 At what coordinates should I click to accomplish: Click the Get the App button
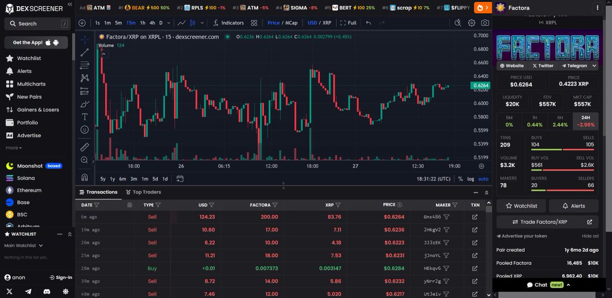click(36, 43)
